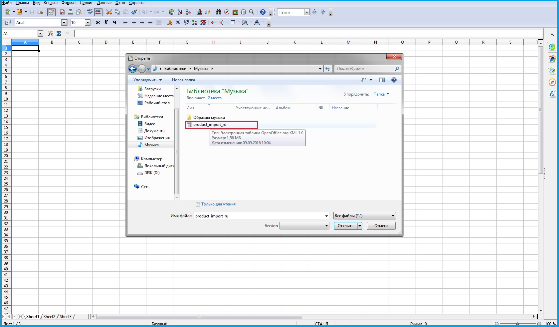Open the Navigator compass icon
This screenshot has width=559, height=327.
coord(227,12)
